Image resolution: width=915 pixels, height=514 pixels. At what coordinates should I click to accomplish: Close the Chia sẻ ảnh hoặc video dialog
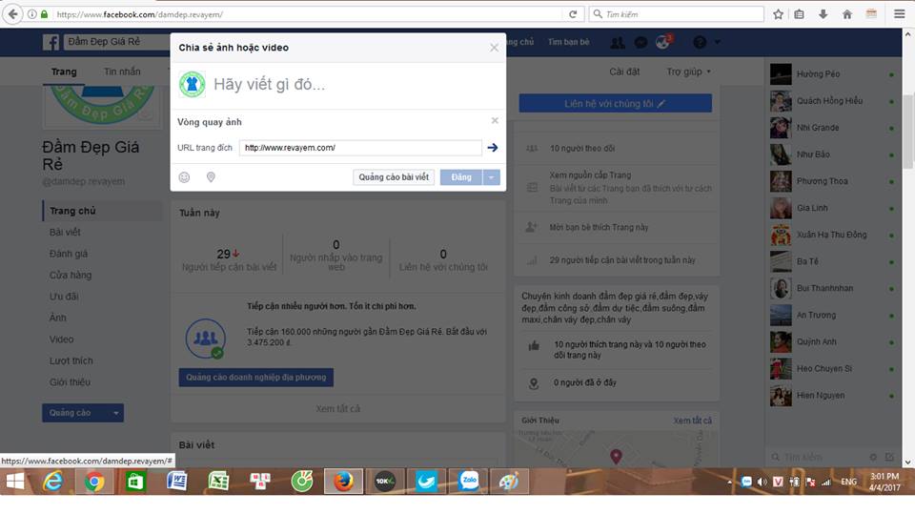click(x=495, y=48)
